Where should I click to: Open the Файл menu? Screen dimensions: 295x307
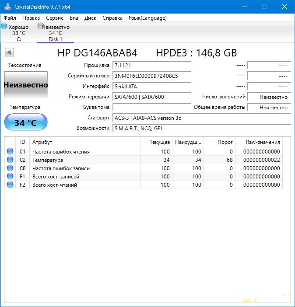tap(10, 18)
